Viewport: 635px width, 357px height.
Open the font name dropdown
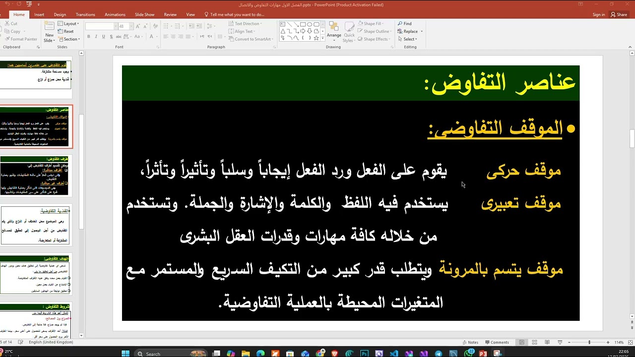tap(116, 26)
